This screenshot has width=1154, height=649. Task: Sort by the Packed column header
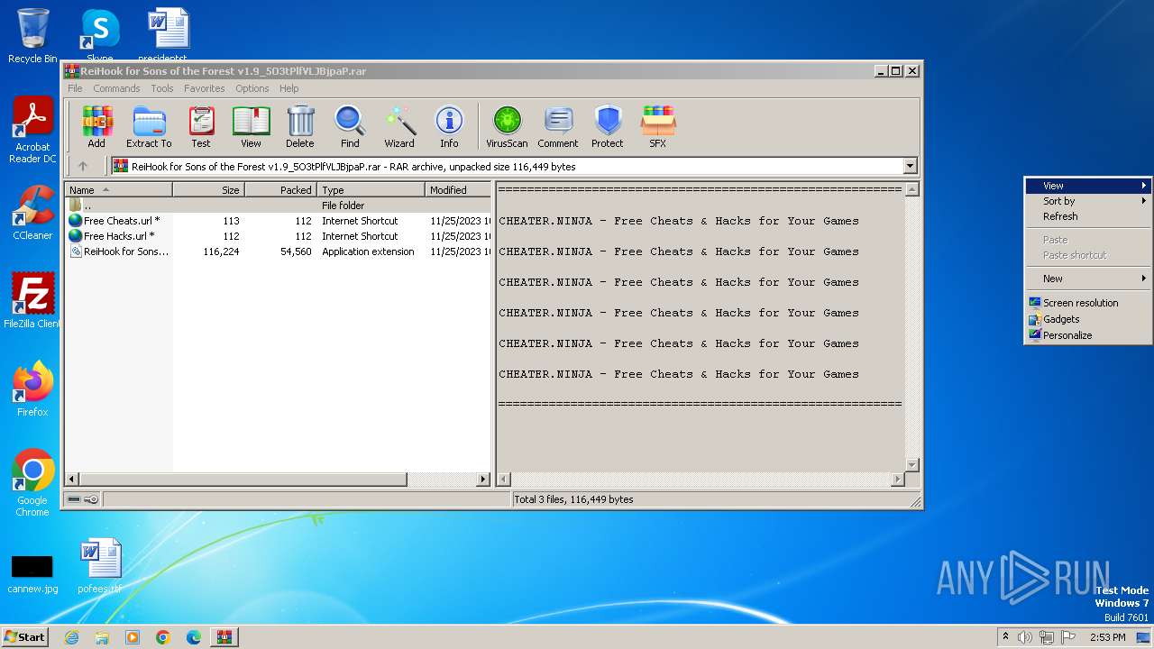click(281, 190)
